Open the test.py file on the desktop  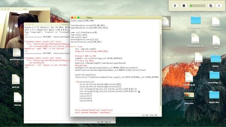coord(18,99)
